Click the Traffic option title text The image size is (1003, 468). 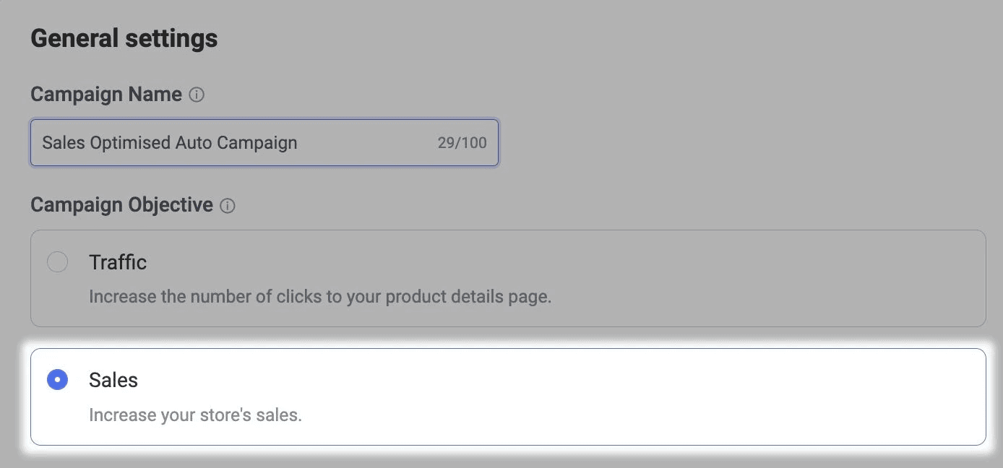click(x=118, y=262)
